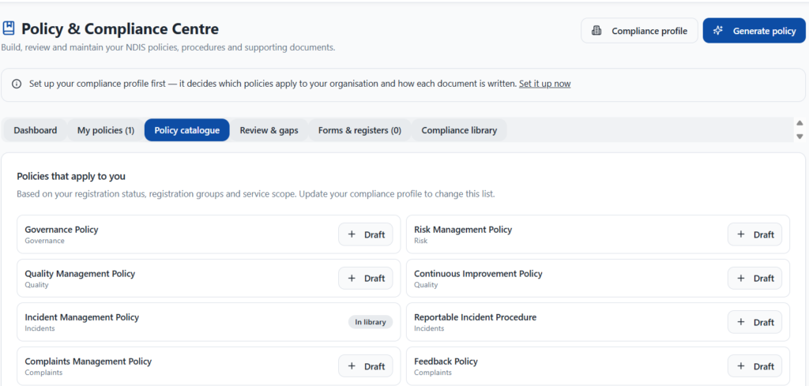Select the Policy catalogue tab
The width and height of the screenshot is (809, 386).
point(186,130)
